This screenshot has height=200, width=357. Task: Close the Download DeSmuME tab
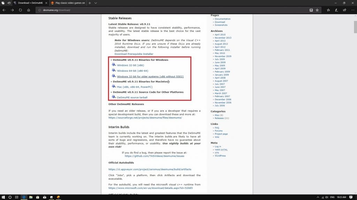[x=46, y=3]
